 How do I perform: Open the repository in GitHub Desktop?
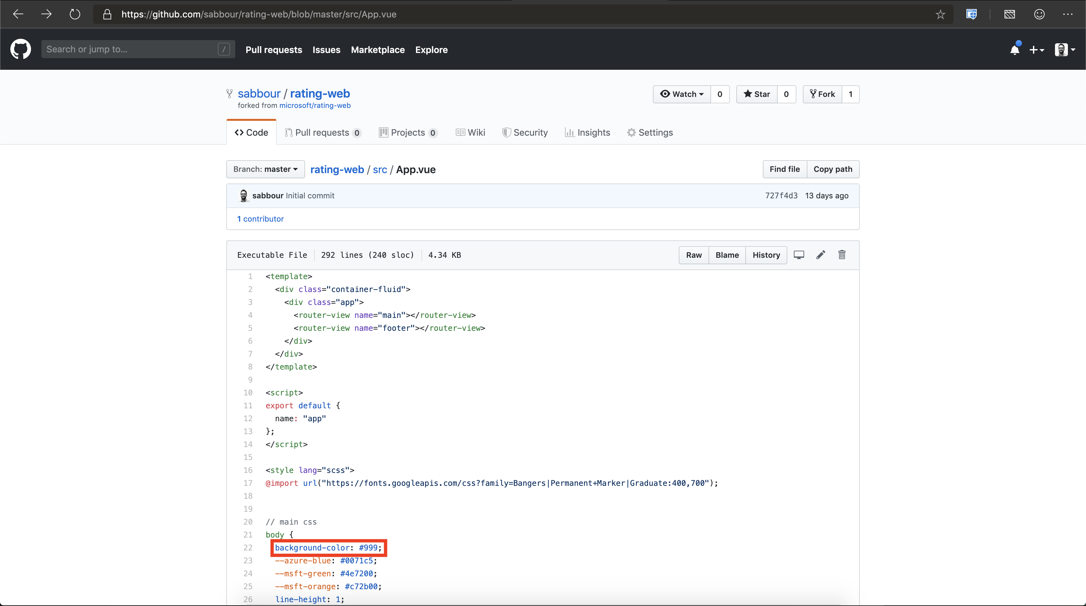pyautogui.click(x=799, y=255)
